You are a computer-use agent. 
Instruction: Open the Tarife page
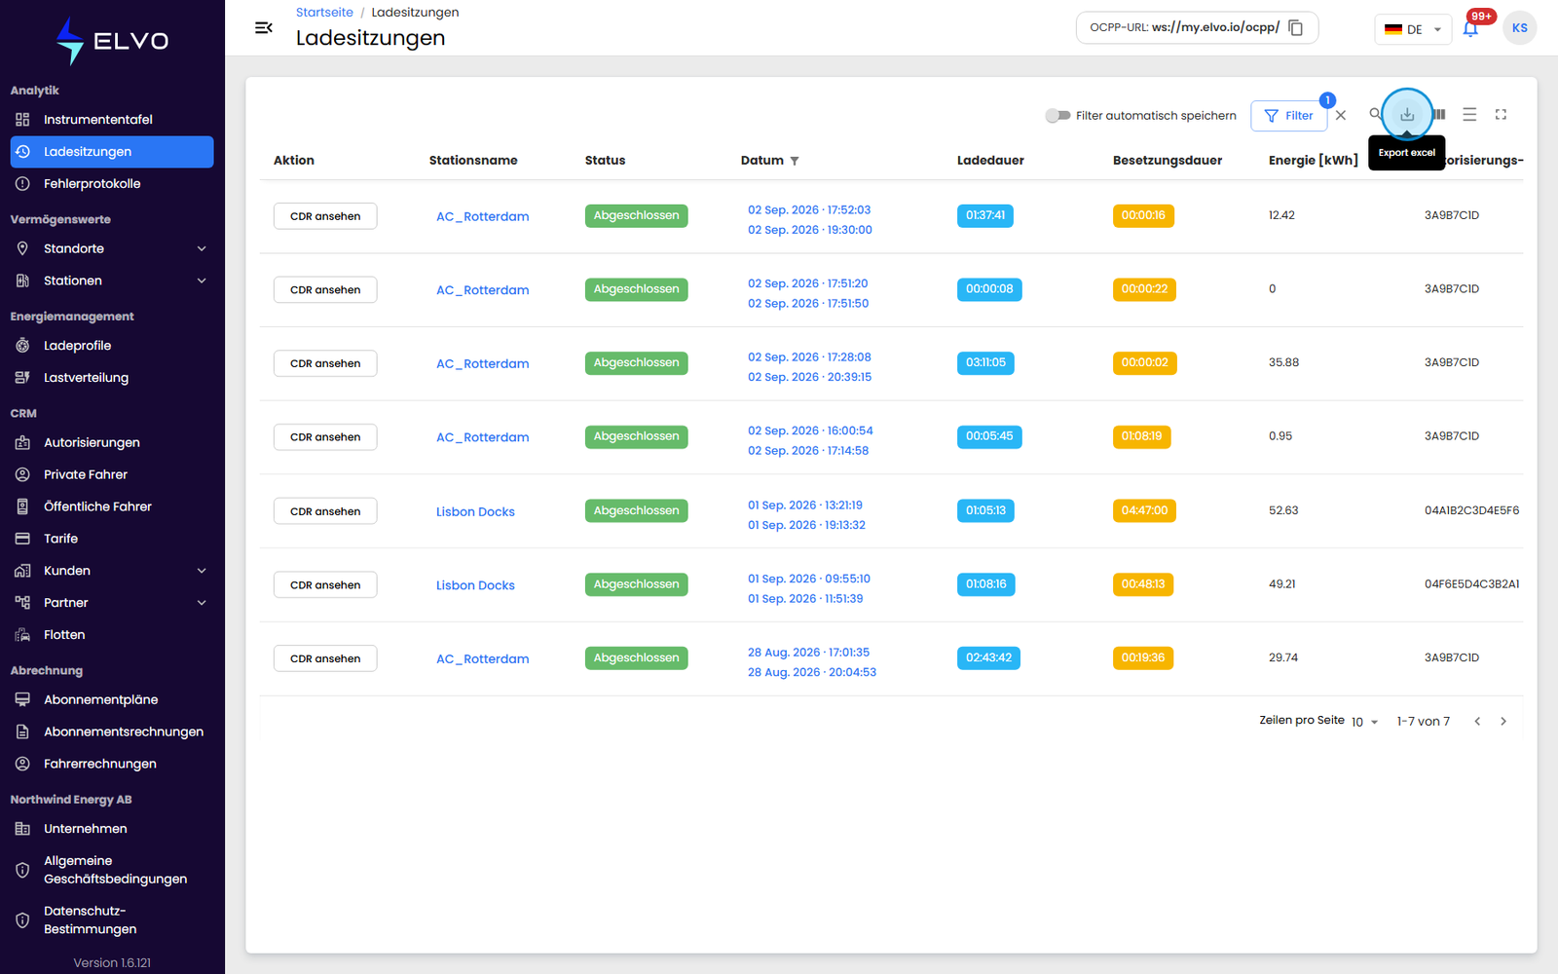(112, 539)
